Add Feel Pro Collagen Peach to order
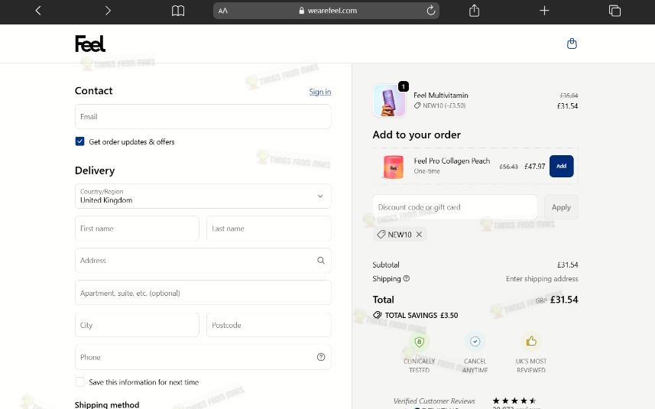Image resolution: width=655 pixels, height=409 pixels. (562, 166)
